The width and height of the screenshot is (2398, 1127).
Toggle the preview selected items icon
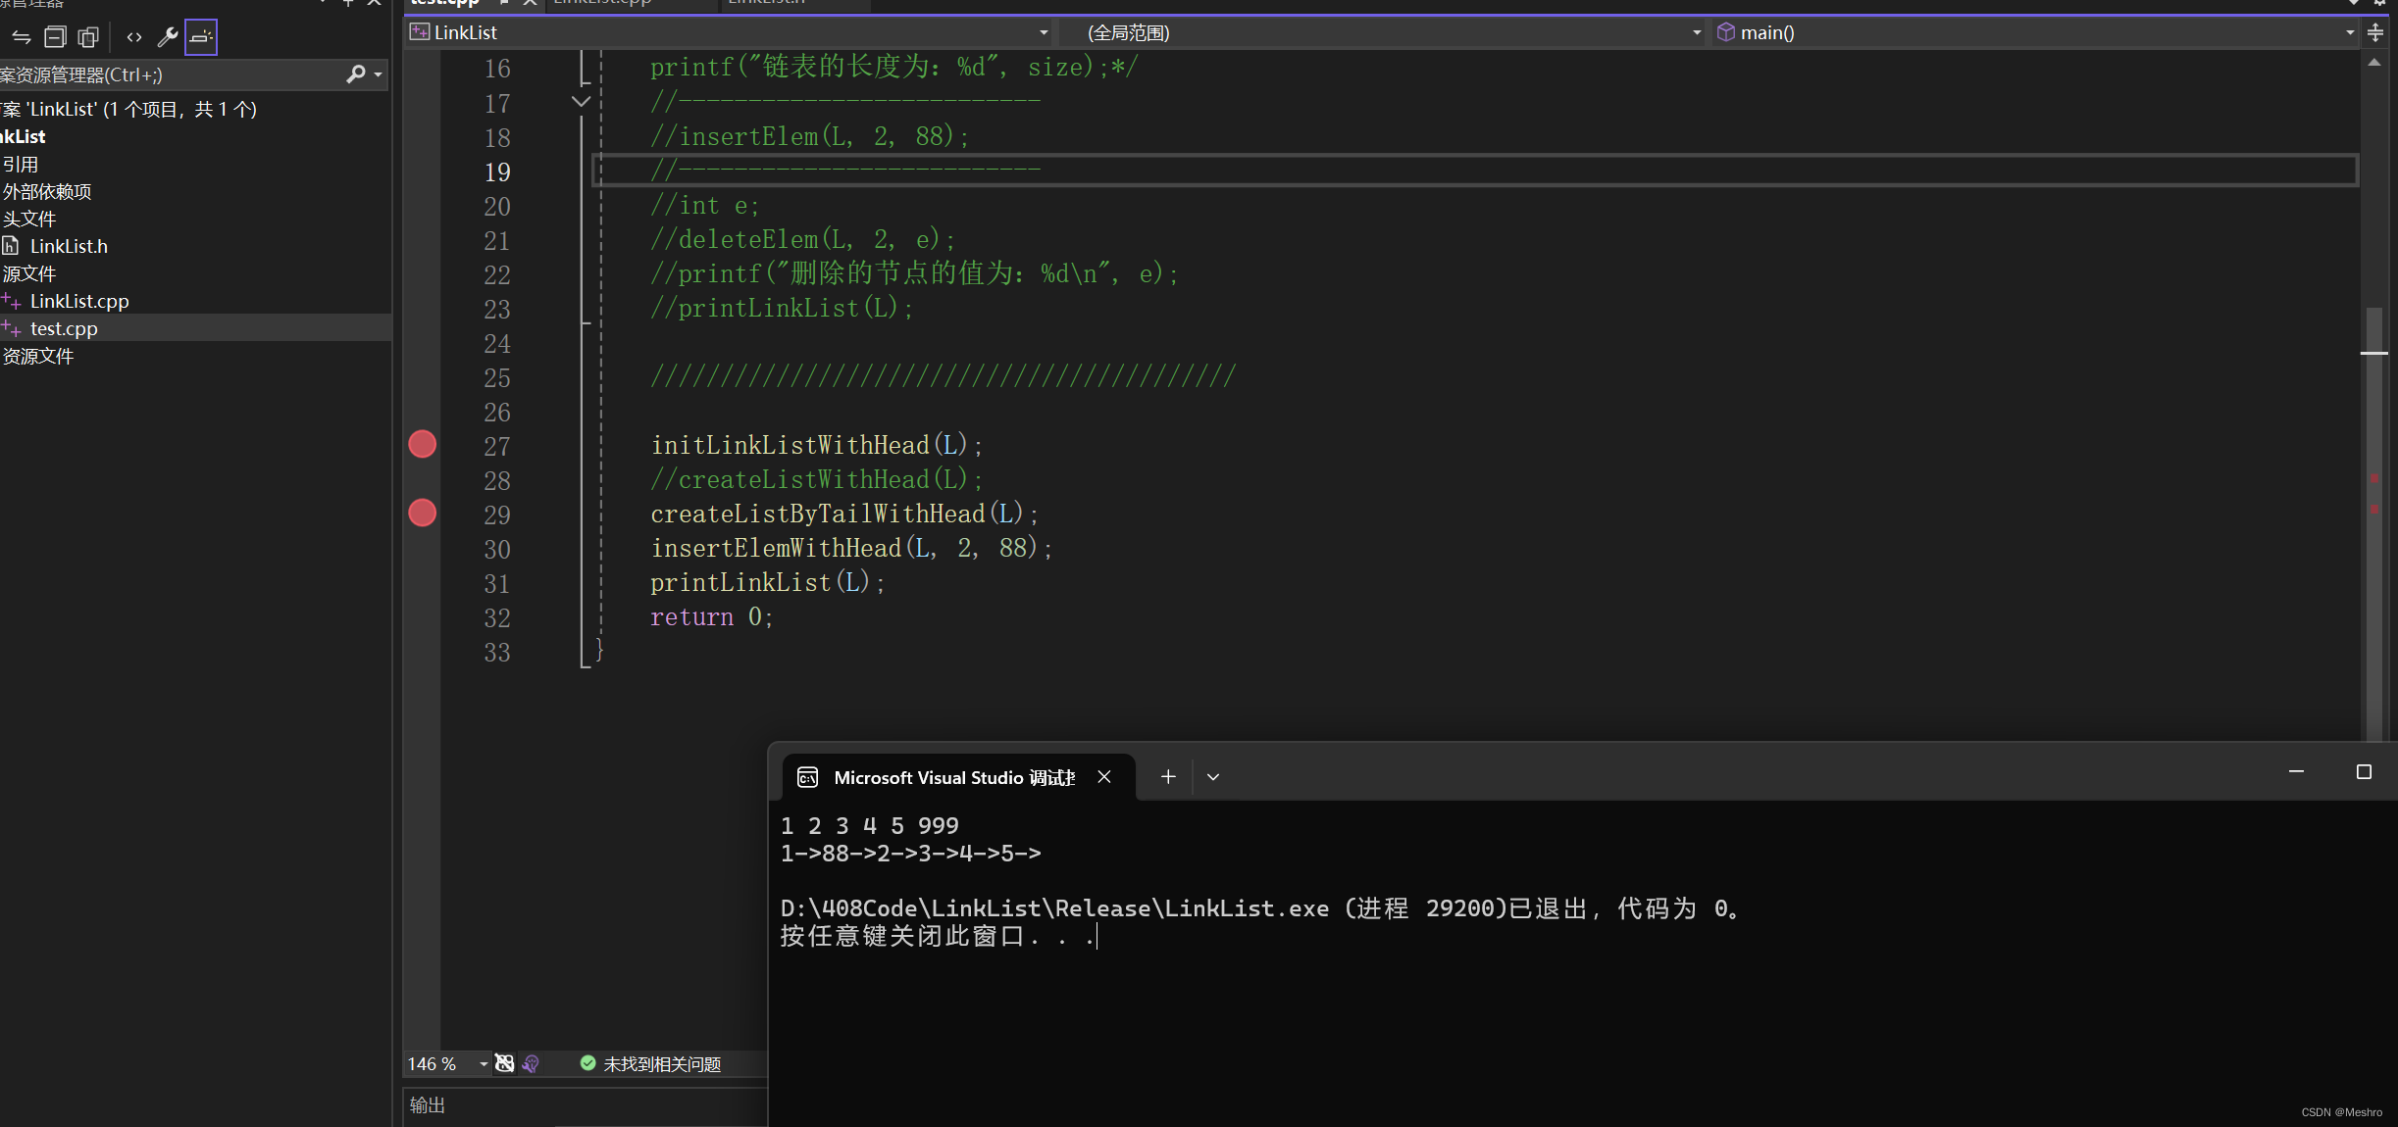point(201,37)
